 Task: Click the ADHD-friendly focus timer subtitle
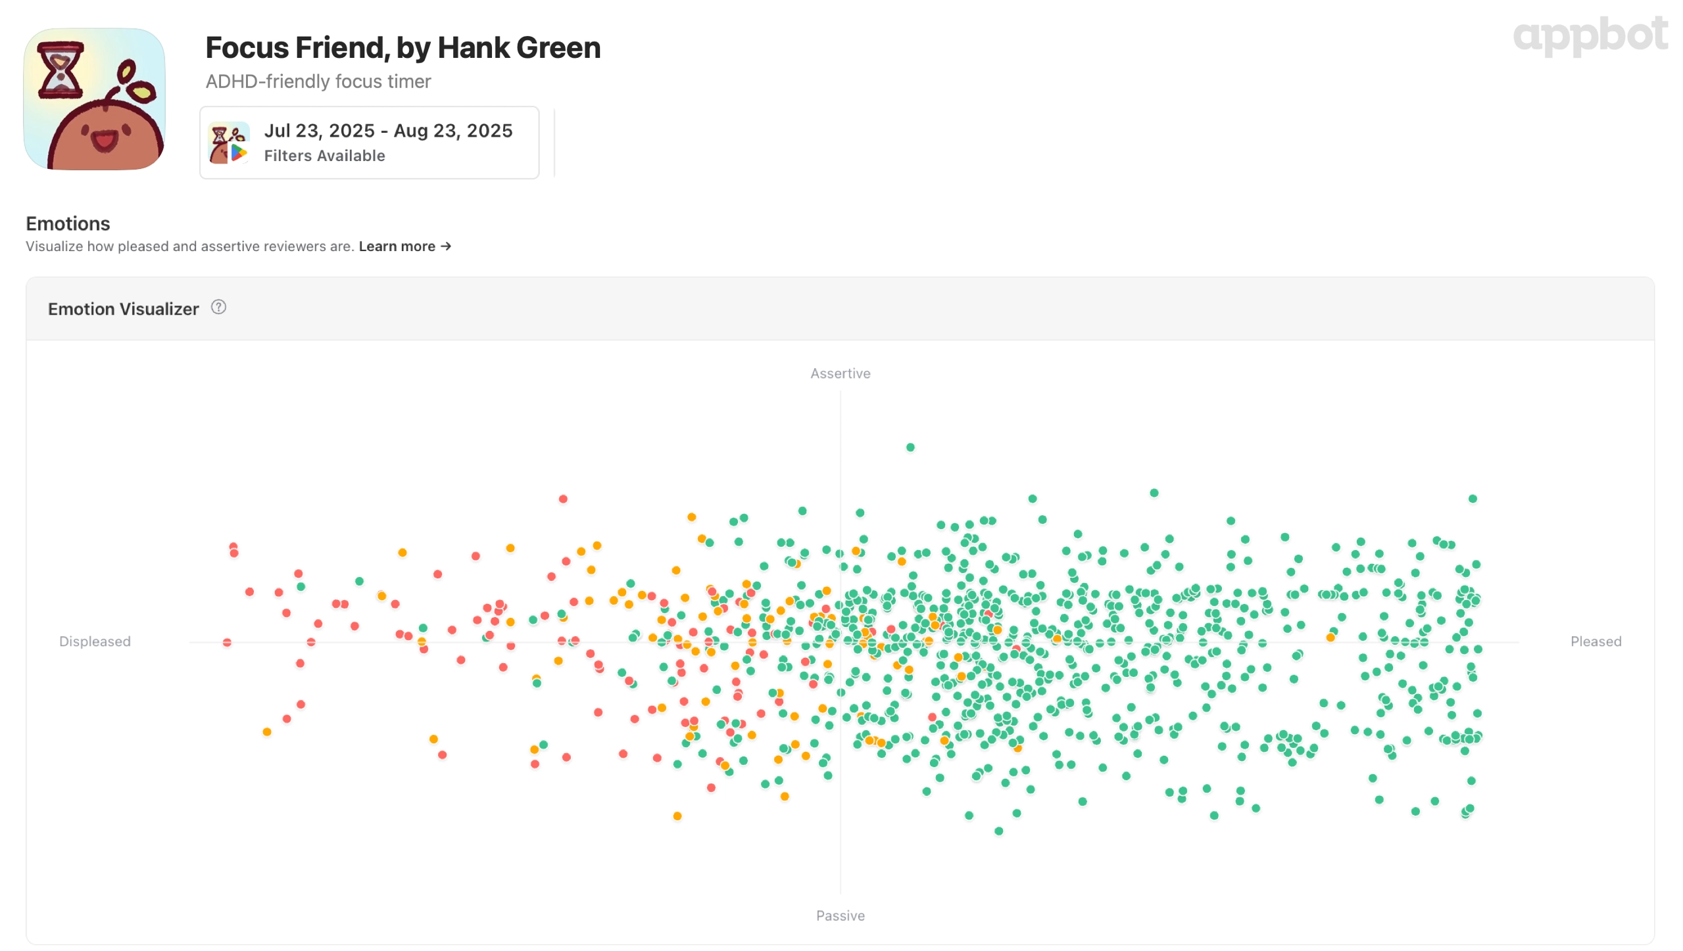point(318,81)
